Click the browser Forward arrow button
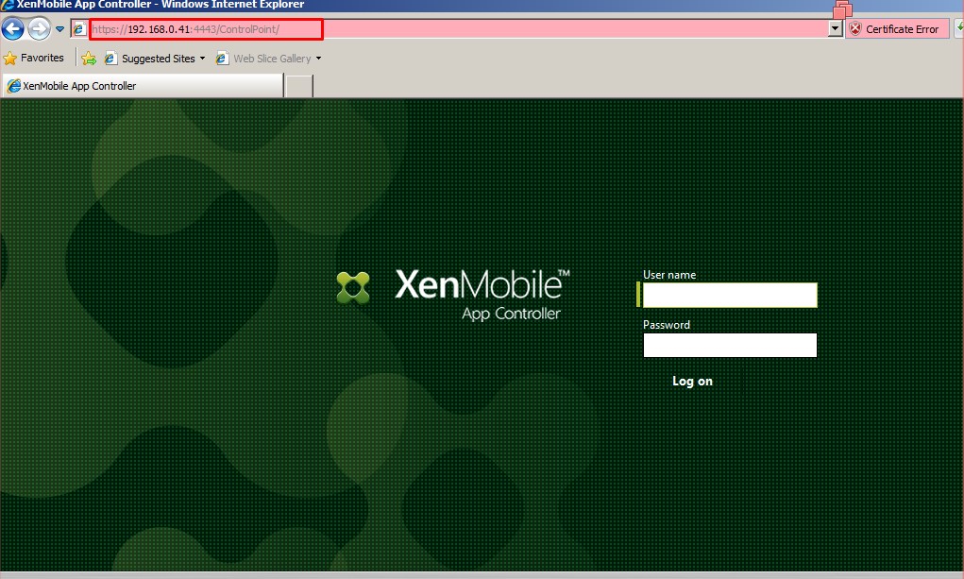 [39, 29]
